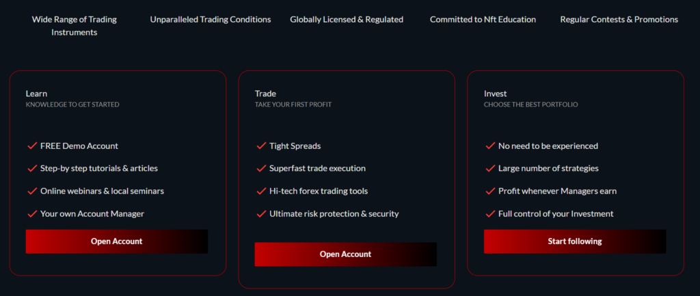Screen dimensions: 700x296
Task: Click checkmark next to No need to be experienced
Action: tap(489, 146)
